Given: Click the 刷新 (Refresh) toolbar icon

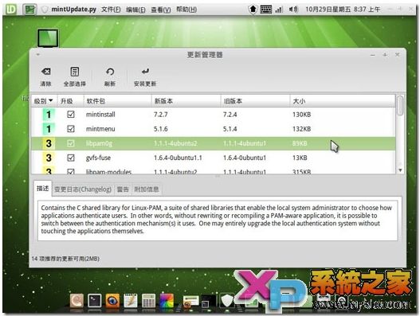Looking at the screenshot, I should tap(110, 72).
